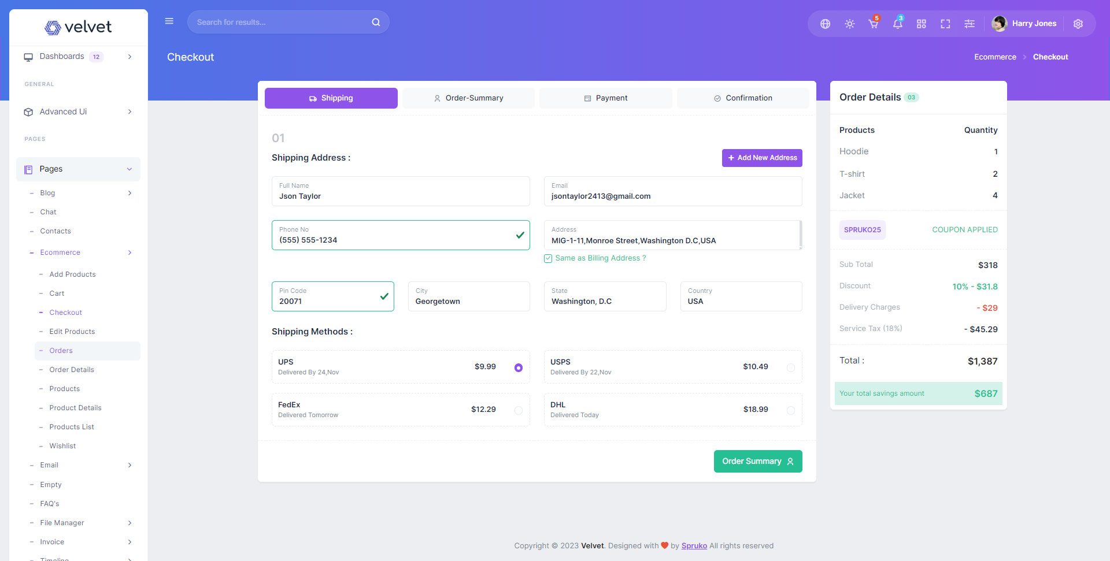This screenshot has height=561, width=1110.
Task: Select DHL shipping method radio button
Action: tap(790, 410)
